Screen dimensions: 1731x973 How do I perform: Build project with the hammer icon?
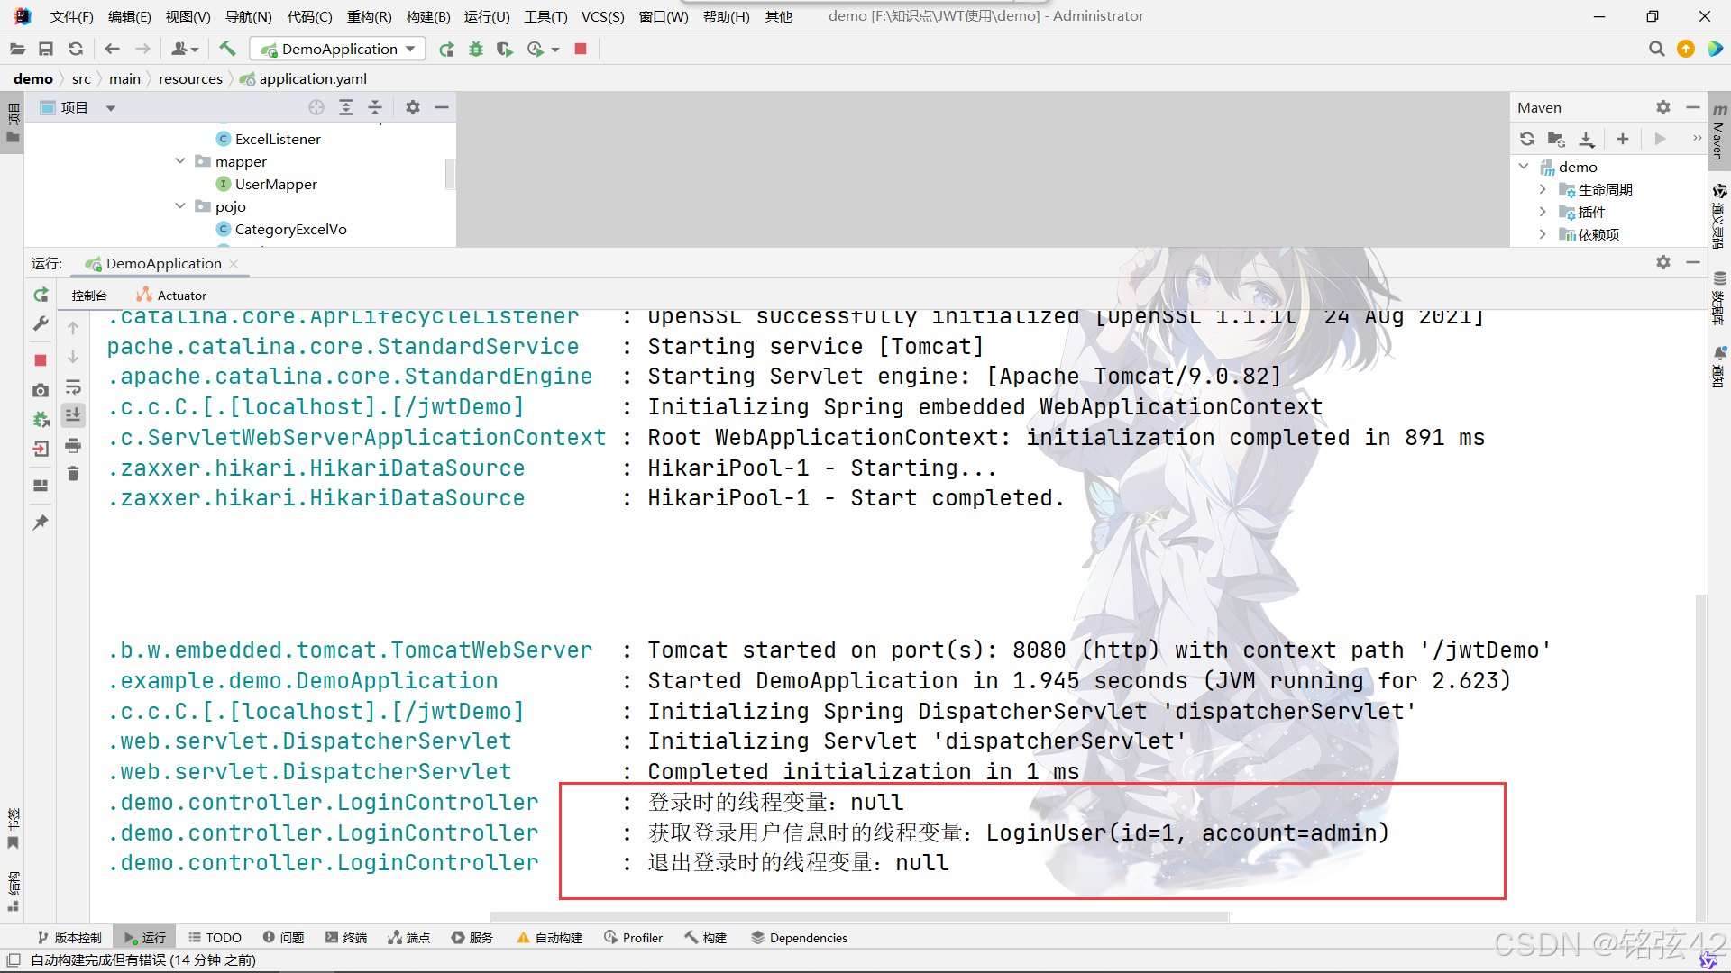point(227,49)
